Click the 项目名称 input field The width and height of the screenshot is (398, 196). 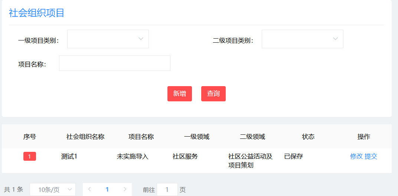(114, 63)
